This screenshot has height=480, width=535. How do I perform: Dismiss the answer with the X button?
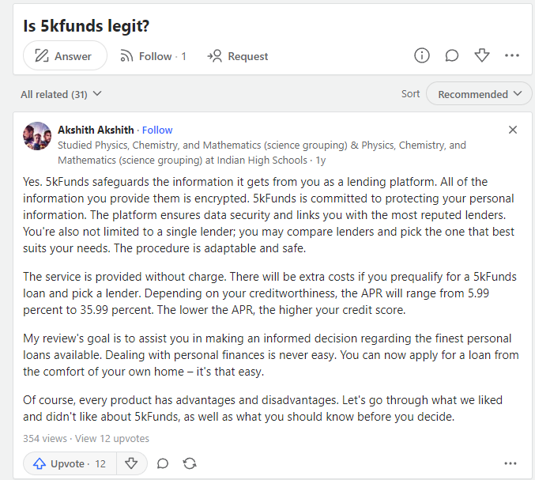[513, 130]
